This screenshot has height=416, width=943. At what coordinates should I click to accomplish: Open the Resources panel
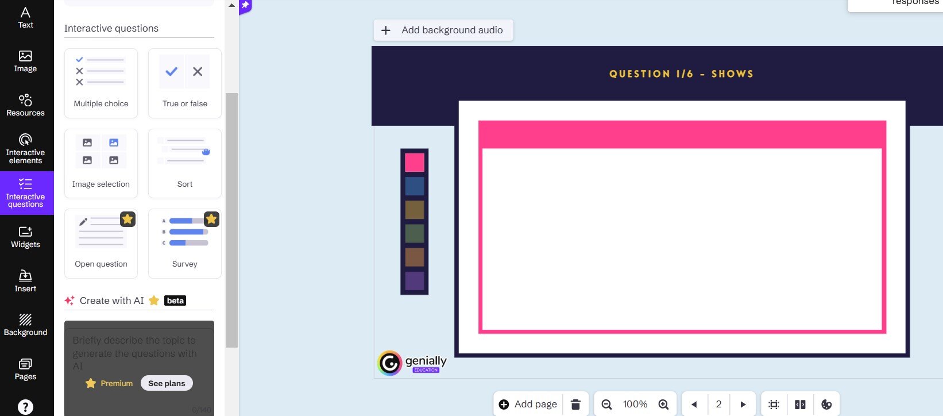pyautogui.click(x=25, y=105)
